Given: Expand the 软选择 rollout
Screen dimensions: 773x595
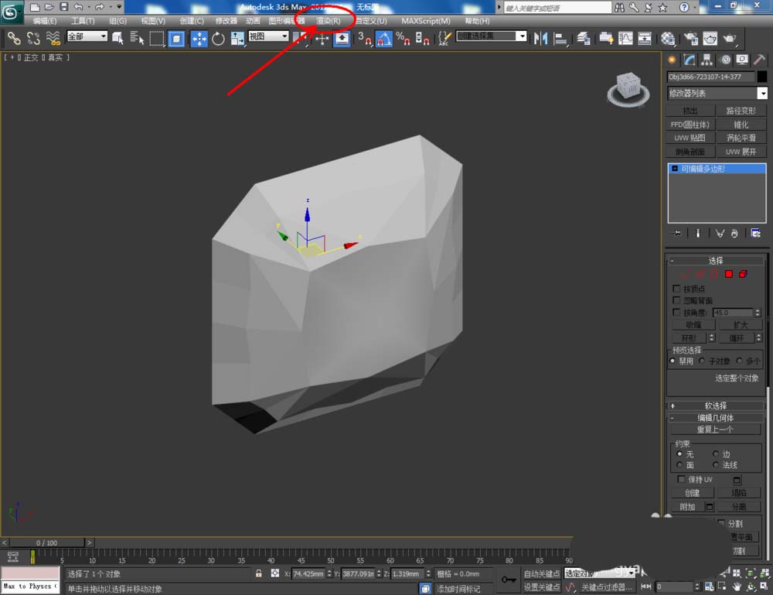Looking at the screenshot, I should click(x=715, y=405).
